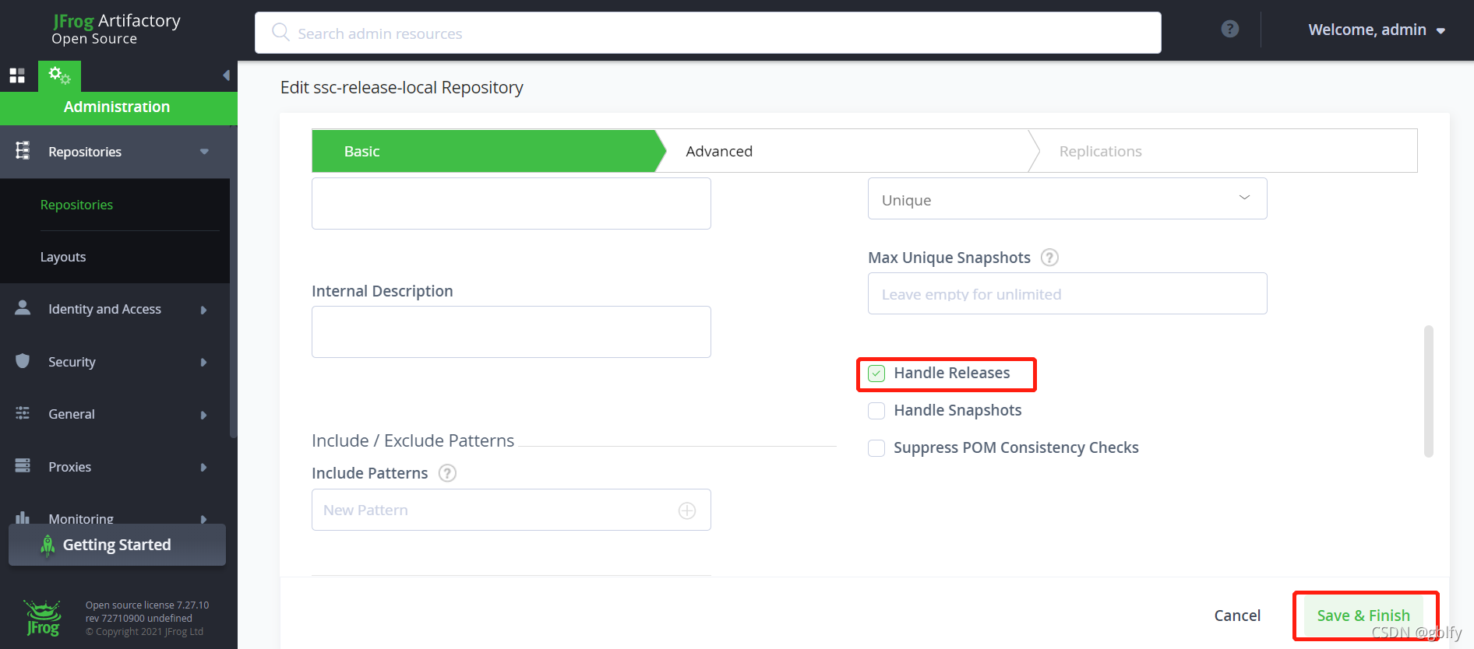Uncheck Handle Releases checkbox
This screenshot has width=1474, height=649.
[876, 374]
